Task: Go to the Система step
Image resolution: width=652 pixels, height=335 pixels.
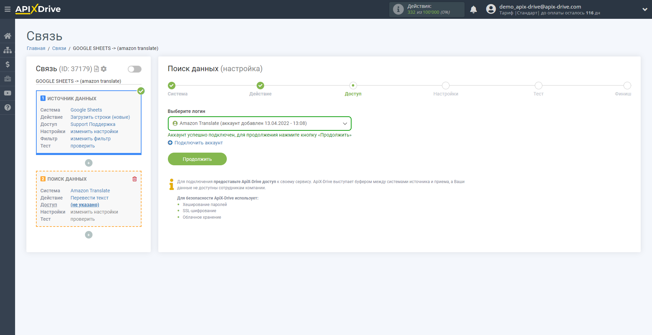Action: pyautogui.click(x=172, y=86)
